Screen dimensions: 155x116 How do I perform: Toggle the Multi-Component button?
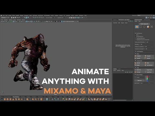click(x=144, y=24)
